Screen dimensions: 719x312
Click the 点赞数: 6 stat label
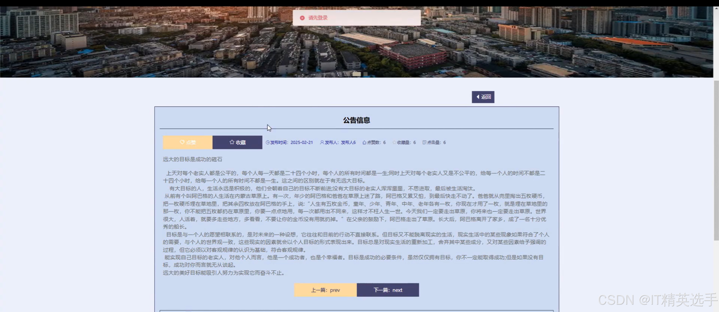[x=375, y=142]
